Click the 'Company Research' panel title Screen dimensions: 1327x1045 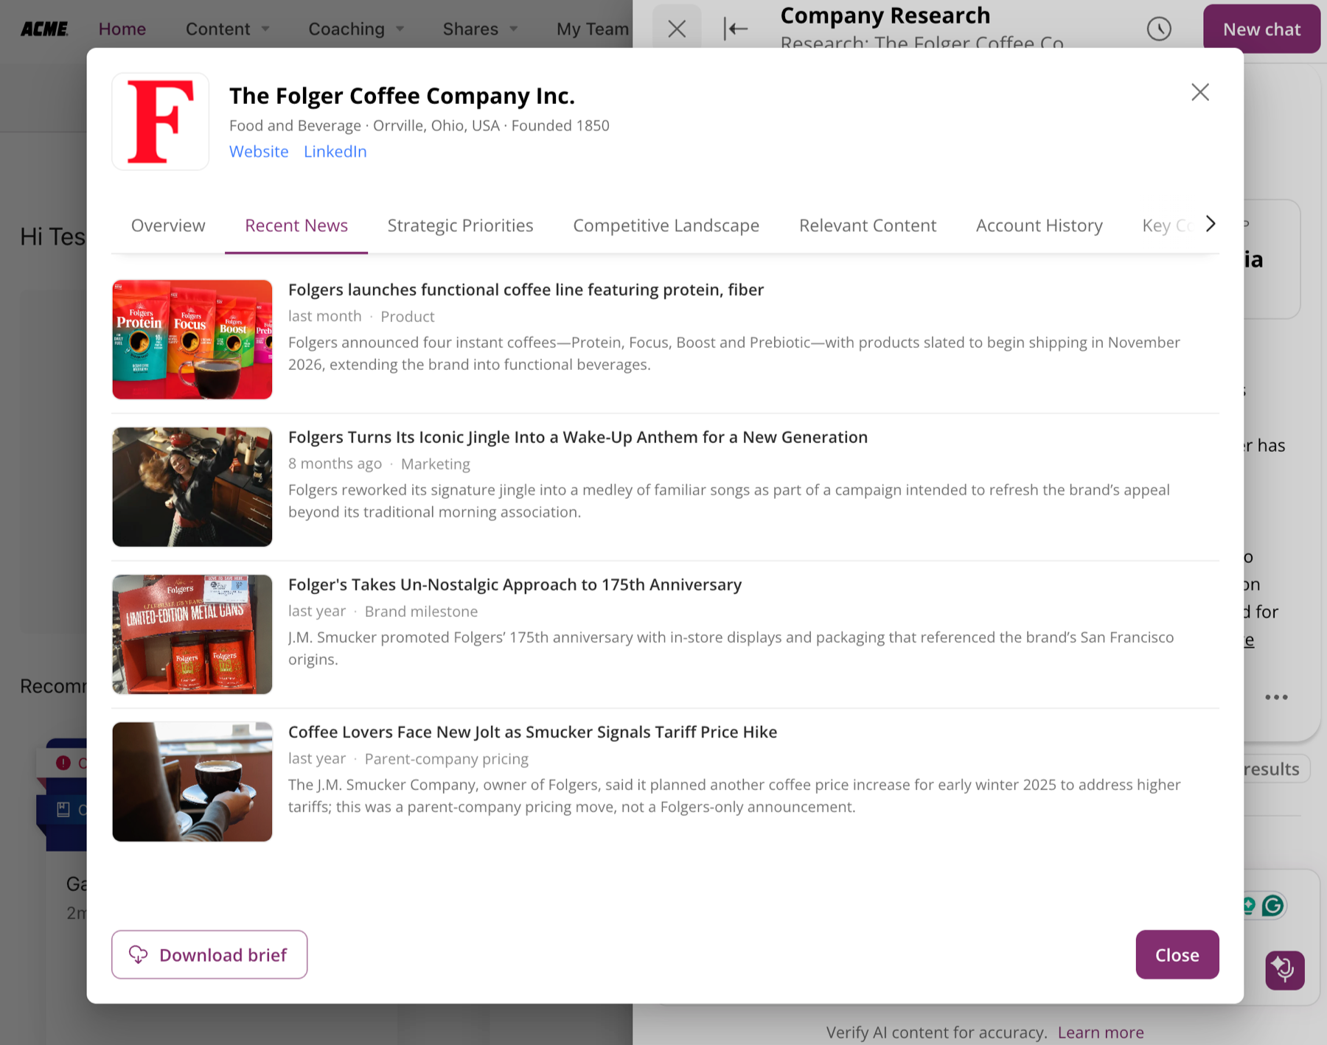coord(885,15)
